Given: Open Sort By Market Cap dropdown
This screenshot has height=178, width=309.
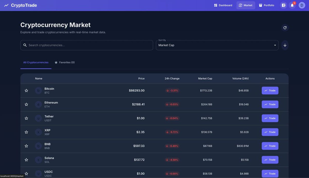Looking at the screenshot, I should [217, 45].
